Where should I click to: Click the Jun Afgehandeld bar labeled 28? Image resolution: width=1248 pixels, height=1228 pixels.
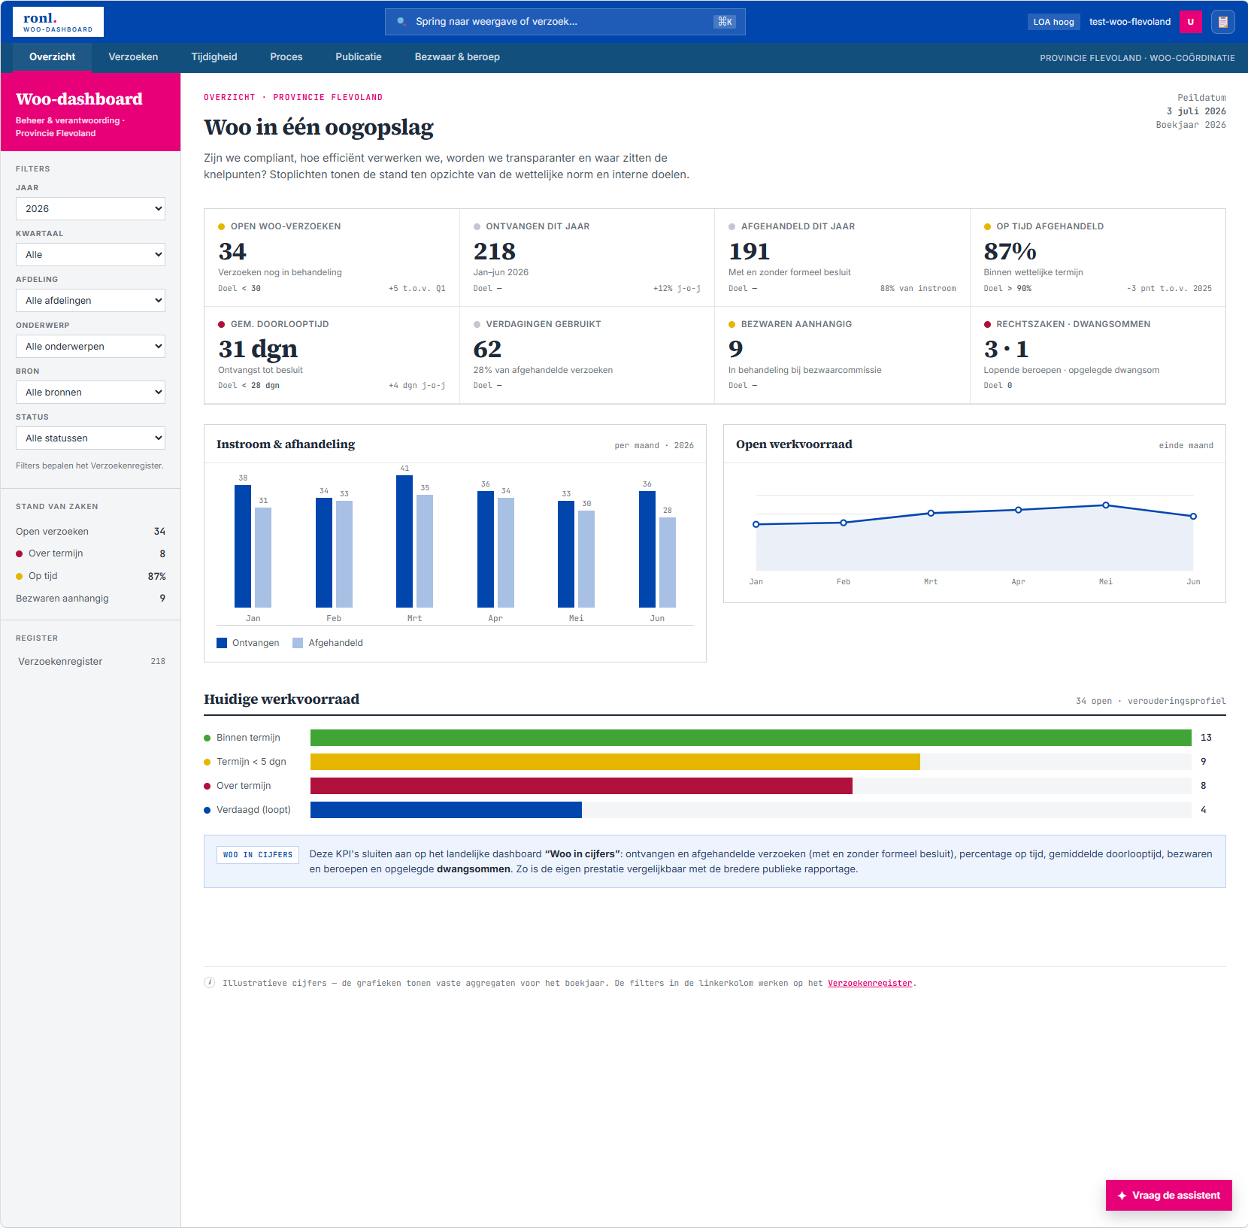pos(668,562)
